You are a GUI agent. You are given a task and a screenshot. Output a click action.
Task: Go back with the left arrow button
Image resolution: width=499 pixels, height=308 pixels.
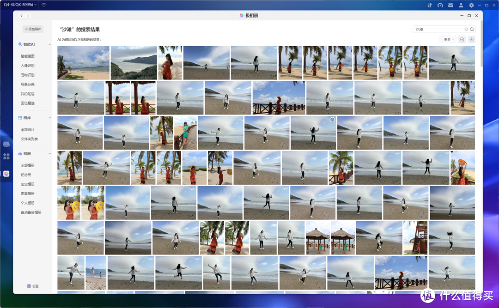tap(22, 15)
